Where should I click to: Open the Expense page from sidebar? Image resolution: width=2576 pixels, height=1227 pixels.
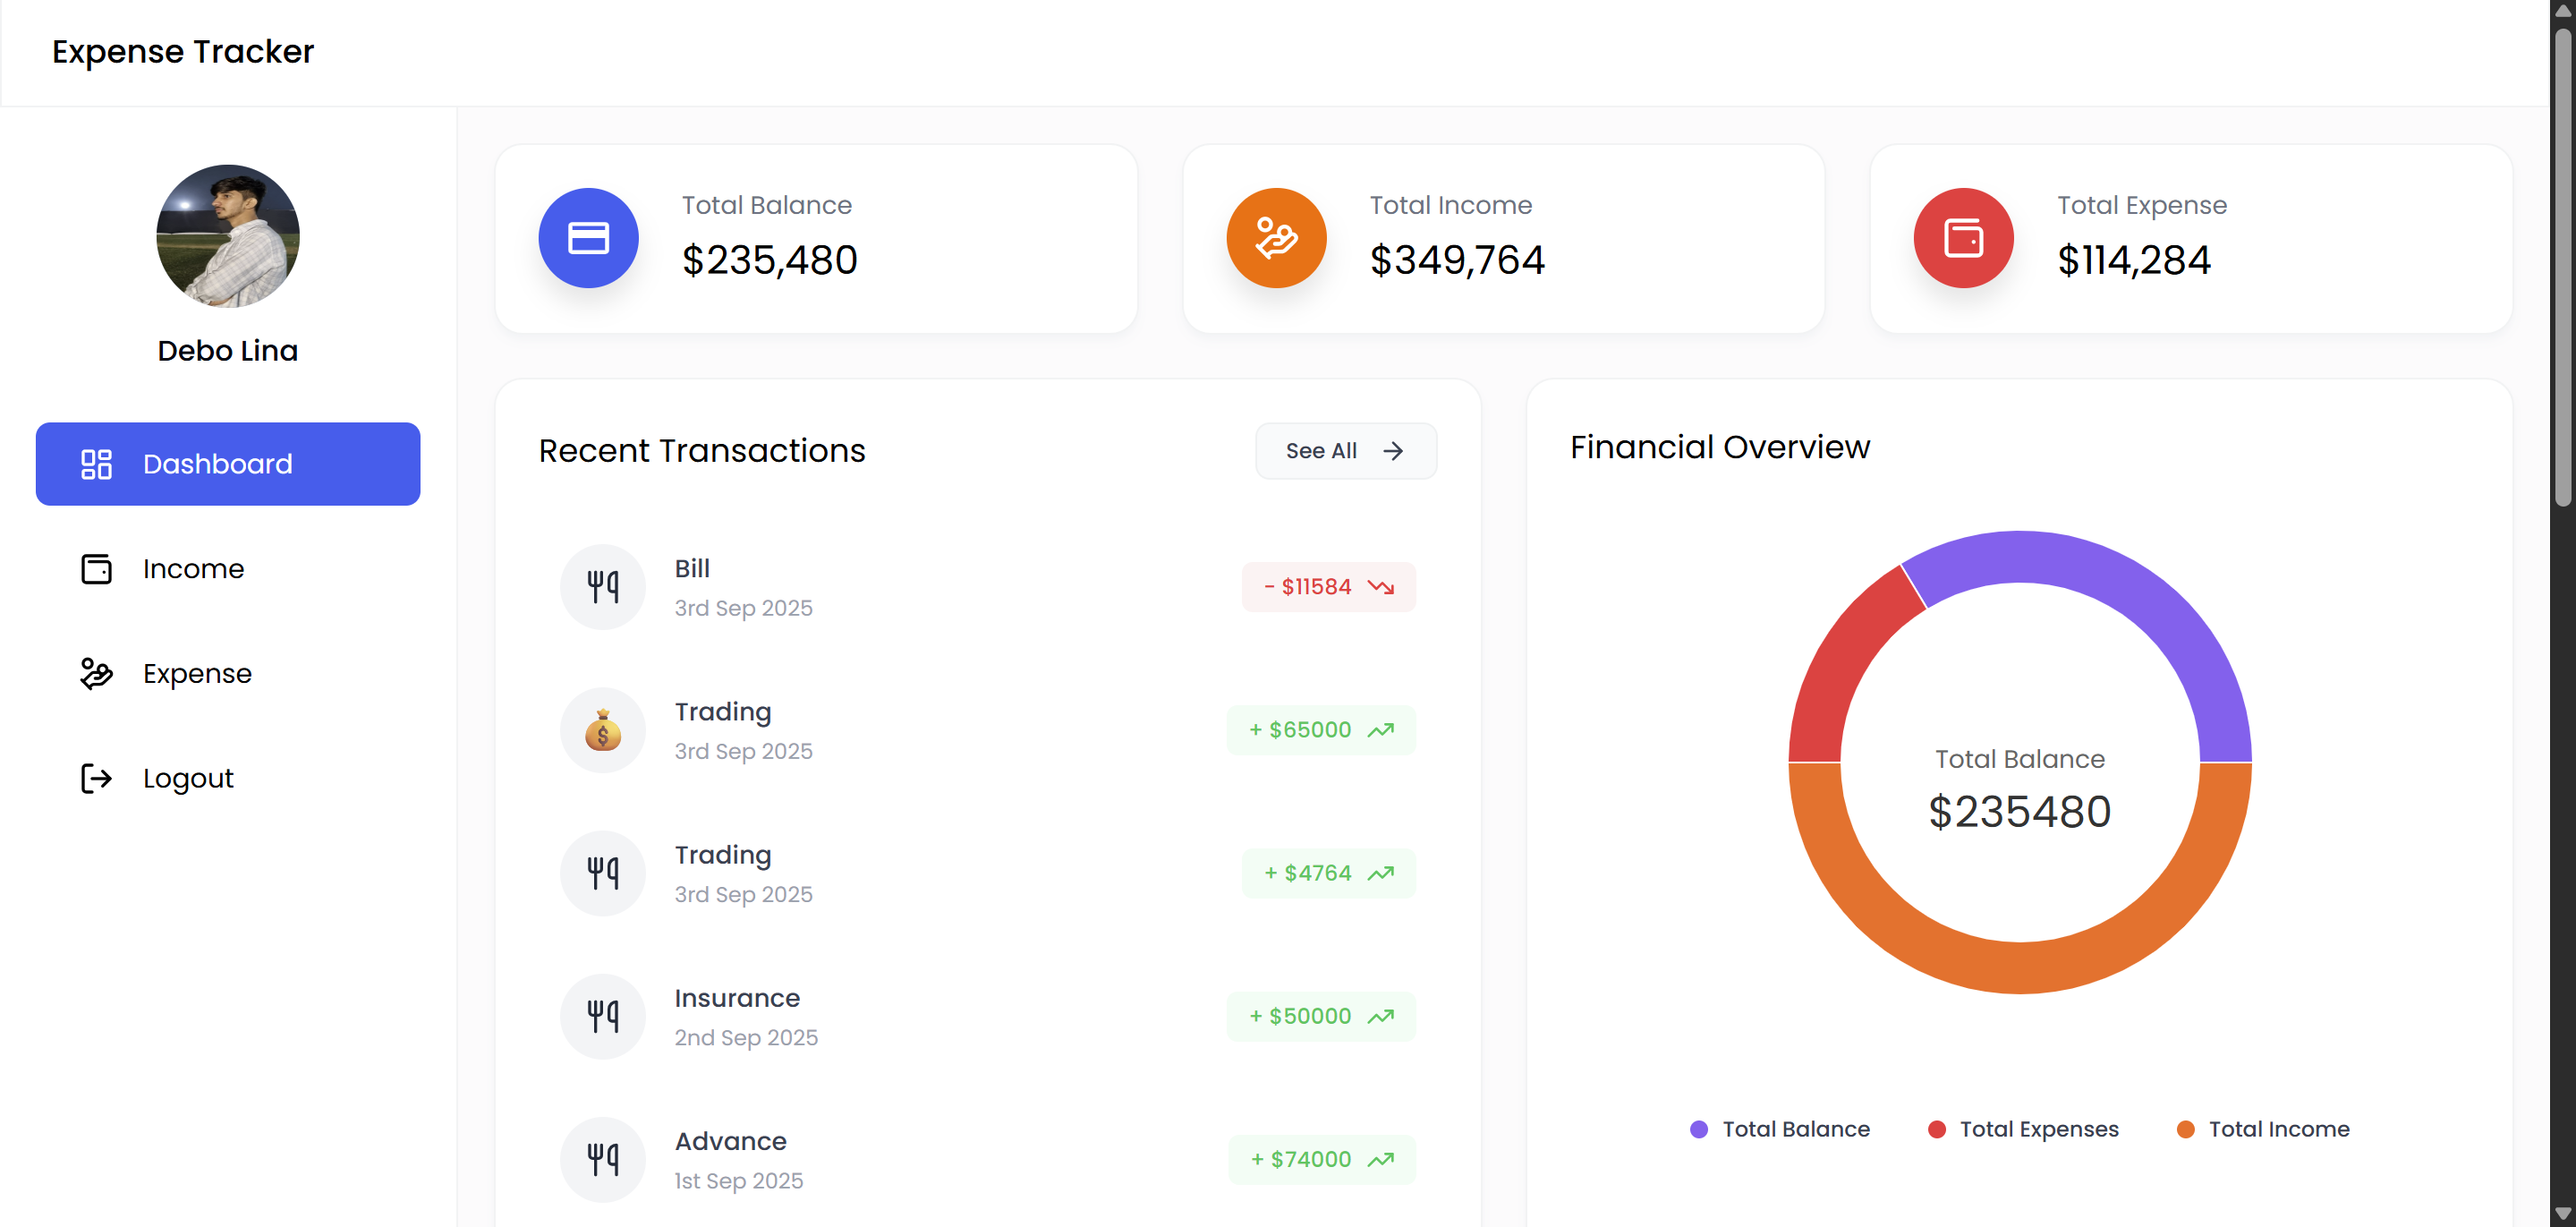228,674
